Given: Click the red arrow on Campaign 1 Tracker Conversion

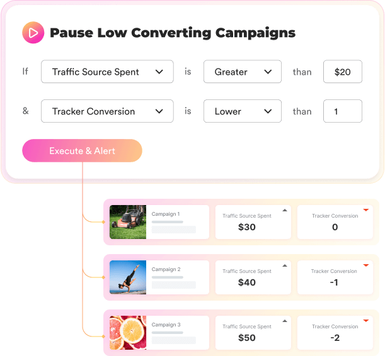Looking at the screenshot, I should pos(365,210).
